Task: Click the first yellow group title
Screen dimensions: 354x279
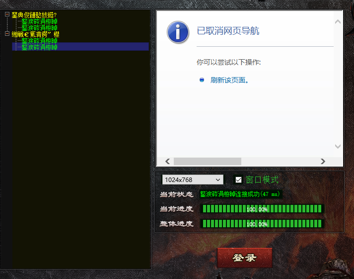Action: tap(34, 15)
